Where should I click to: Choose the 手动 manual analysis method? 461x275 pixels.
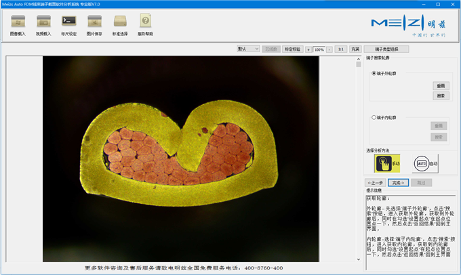387,164
